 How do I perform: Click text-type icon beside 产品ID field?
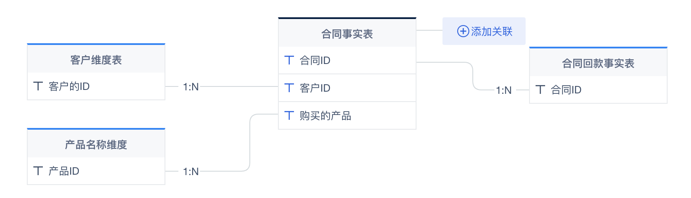(x=38, y=171)
